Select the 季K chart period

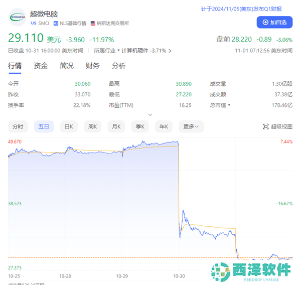(140, 126)
